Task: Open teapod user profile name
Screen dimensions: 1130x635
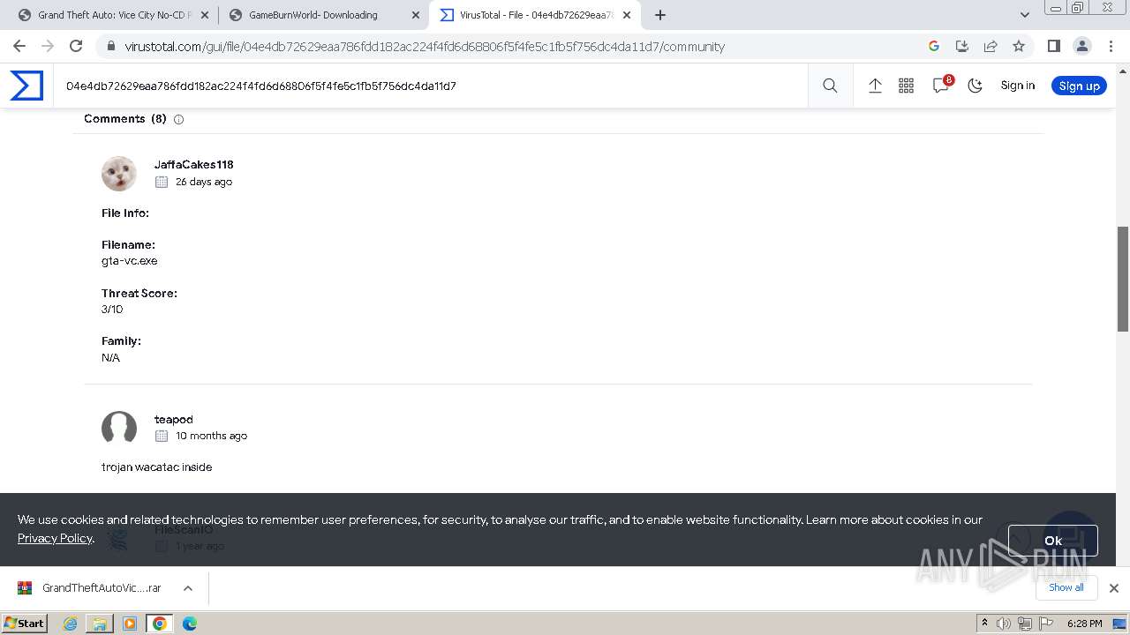Action: click(173, 419)
